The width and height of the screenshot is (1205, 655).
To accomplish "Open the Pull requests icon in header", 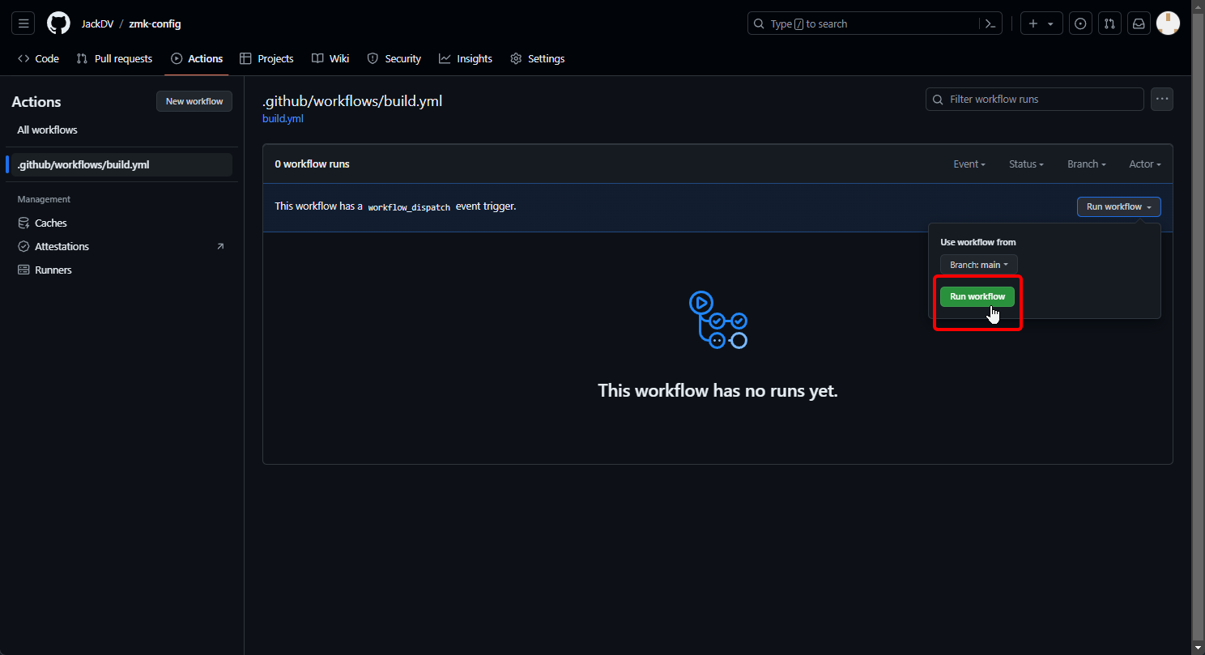I will [1109, 23].
